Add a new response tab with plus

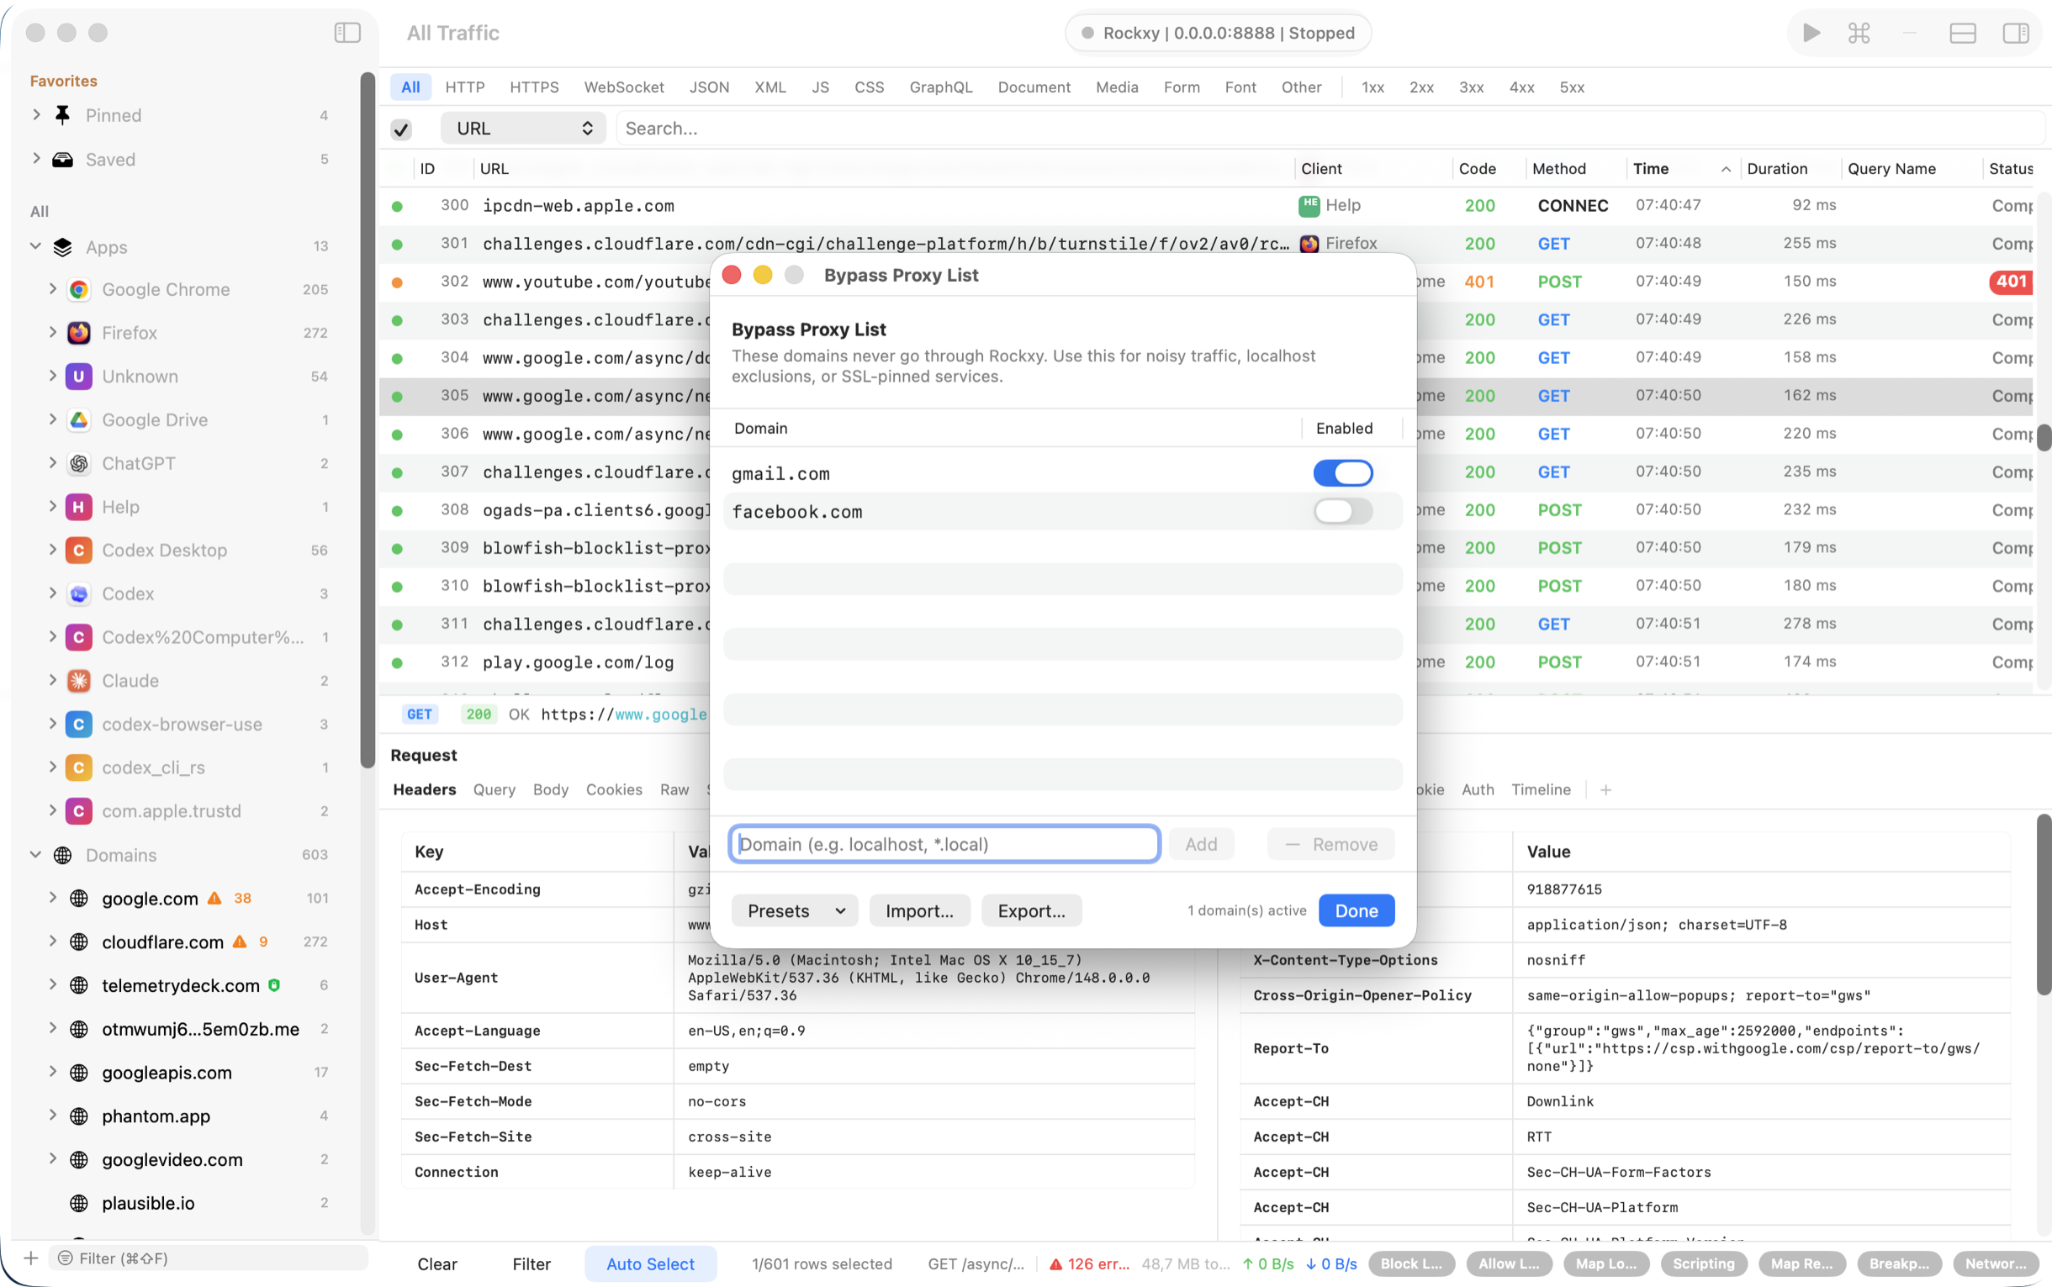[1605, 790]
